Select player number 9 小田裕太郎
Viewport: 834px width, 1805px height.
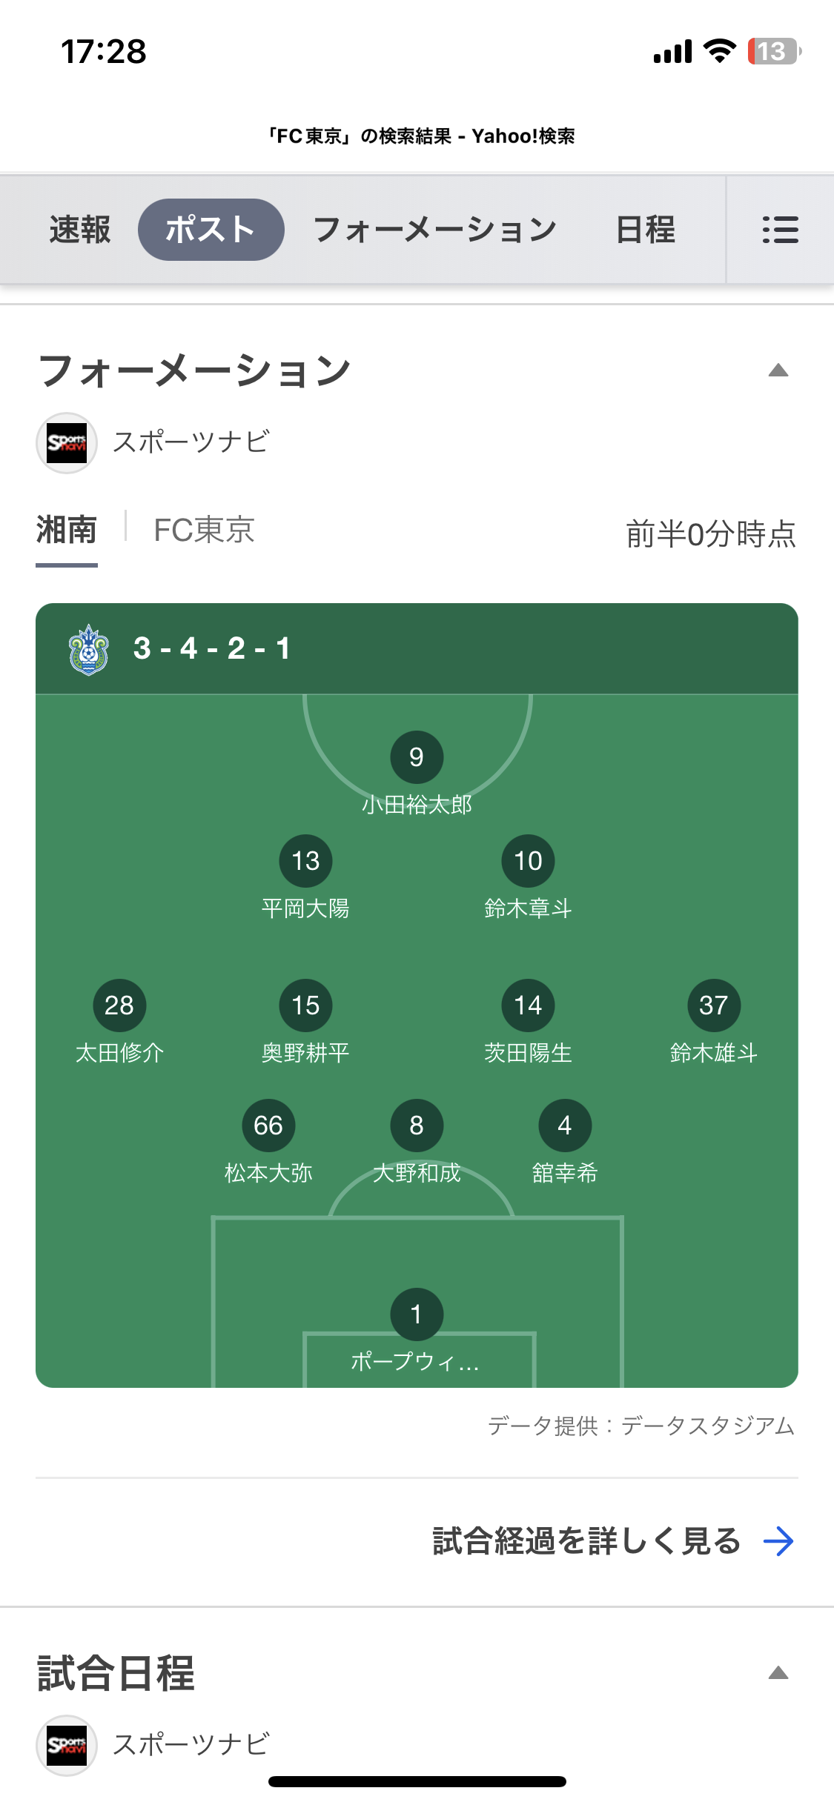(x=417, y=757)
